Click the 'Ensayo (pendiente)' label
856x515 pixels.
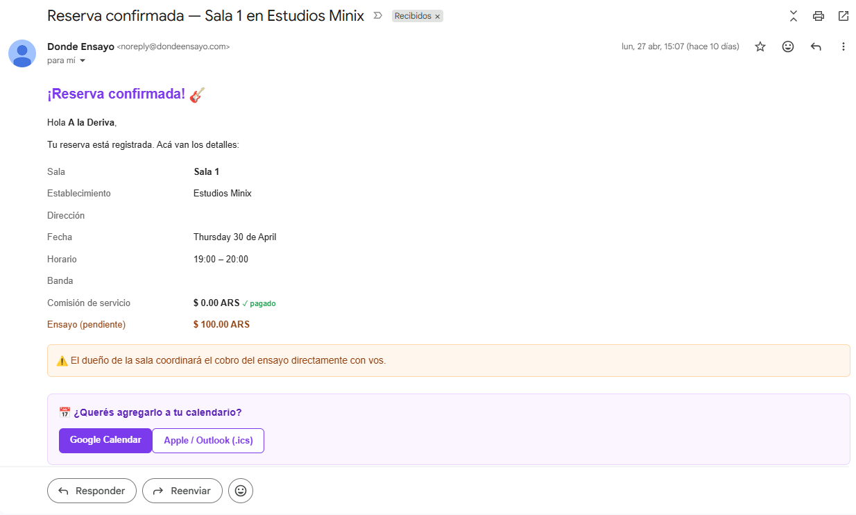pos(87,324)
